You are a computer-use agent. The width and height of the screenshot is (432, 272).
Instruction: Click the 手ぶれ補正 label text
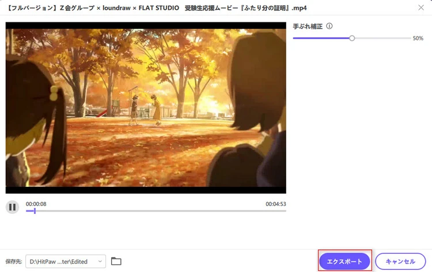click(x=307, y=26)
